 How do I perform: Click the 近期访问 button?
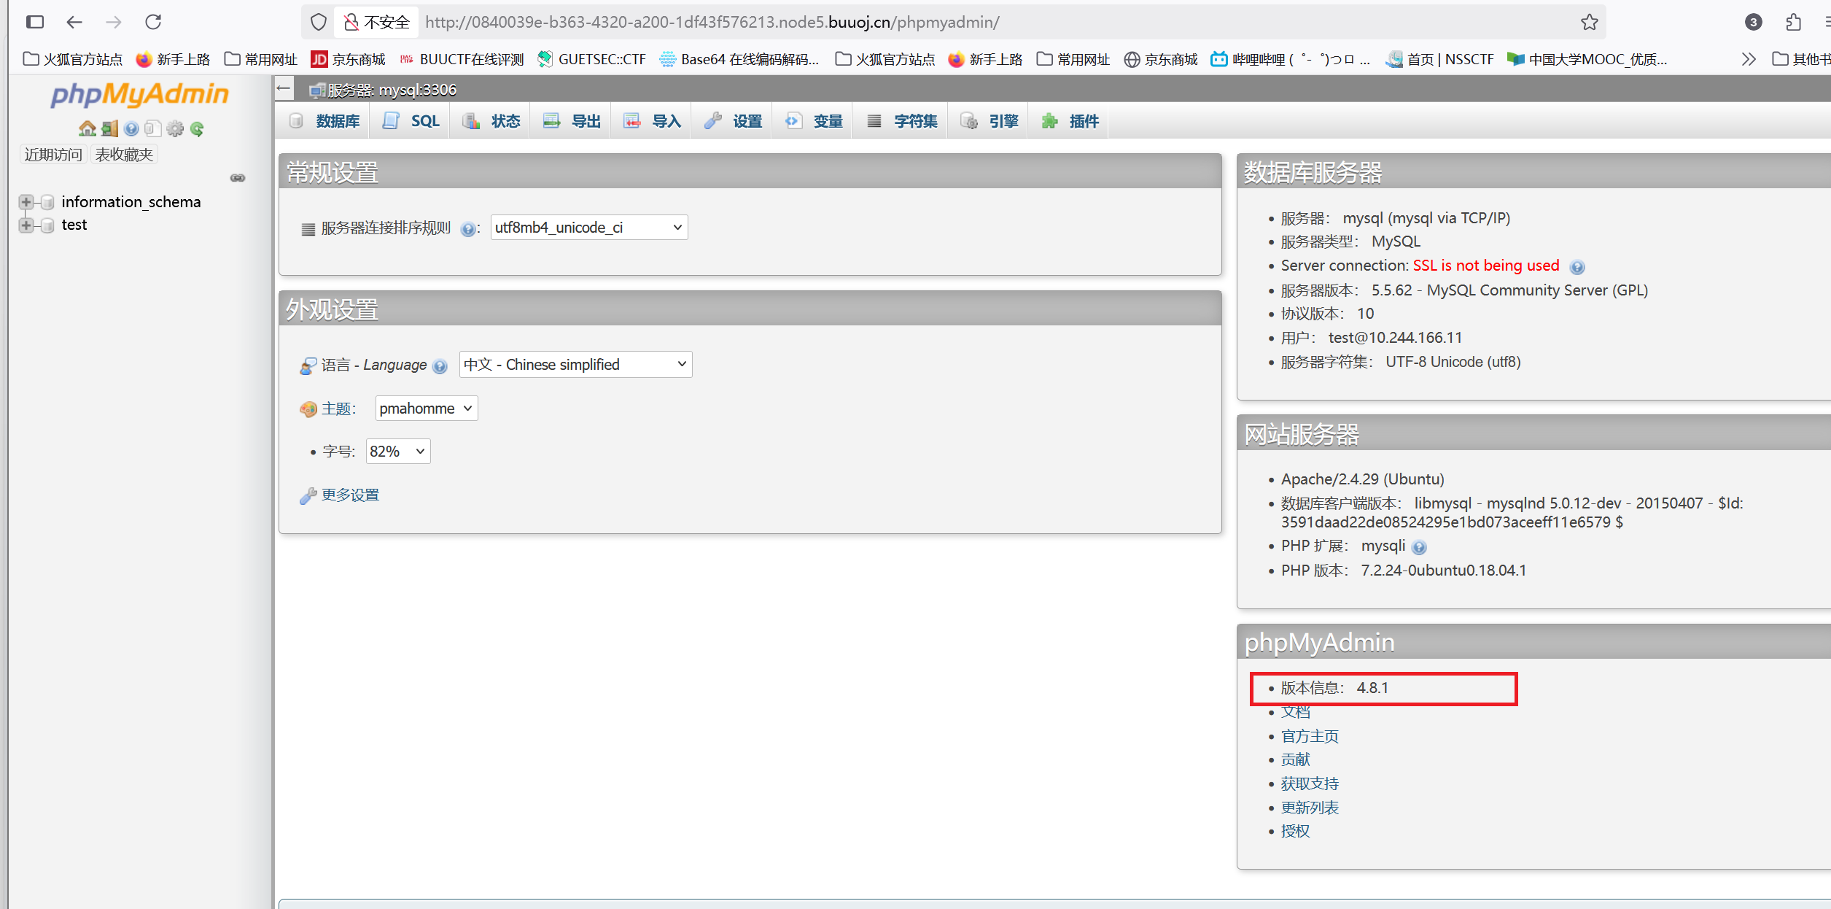click(53, 155)
